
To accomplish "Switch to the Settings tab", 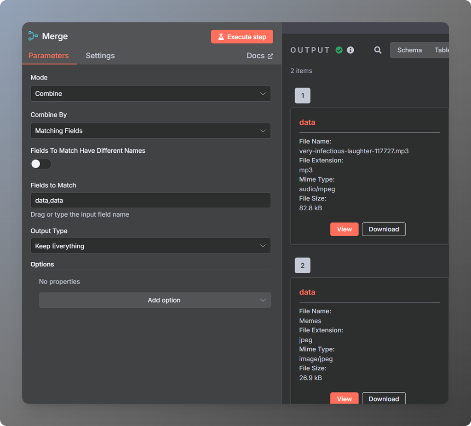I will tap(100, 55).
